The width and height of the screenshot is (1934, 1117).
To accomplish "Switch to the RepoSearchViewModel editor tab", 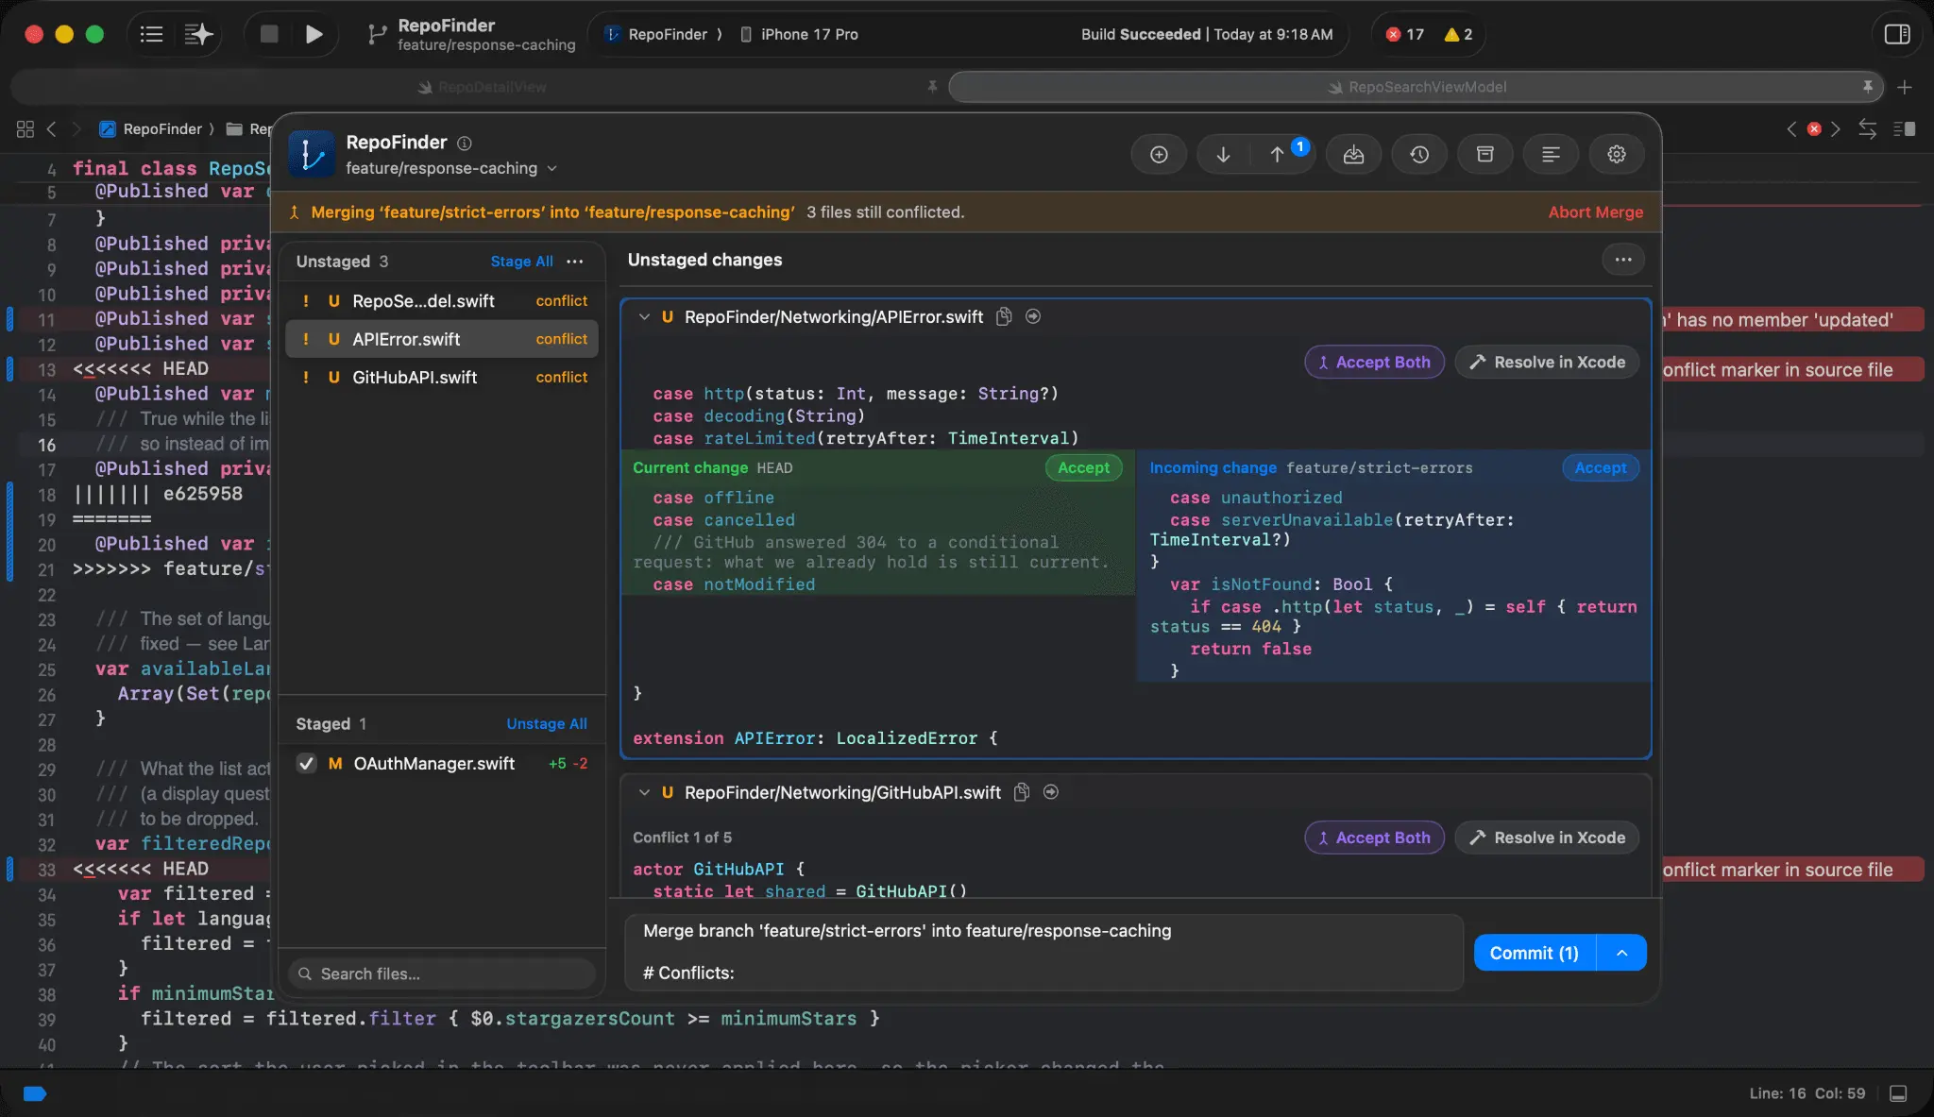I will pyautogui.click(x=1417, y=87).
